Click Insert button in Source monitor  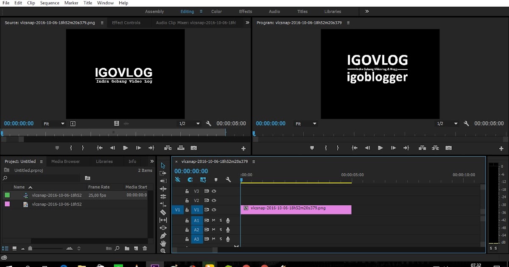click(168, 148)
